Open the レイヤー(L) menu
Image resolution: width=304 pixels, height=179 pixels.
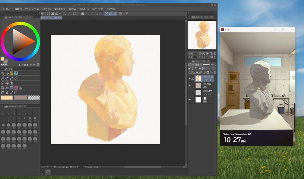click(46, 9)
